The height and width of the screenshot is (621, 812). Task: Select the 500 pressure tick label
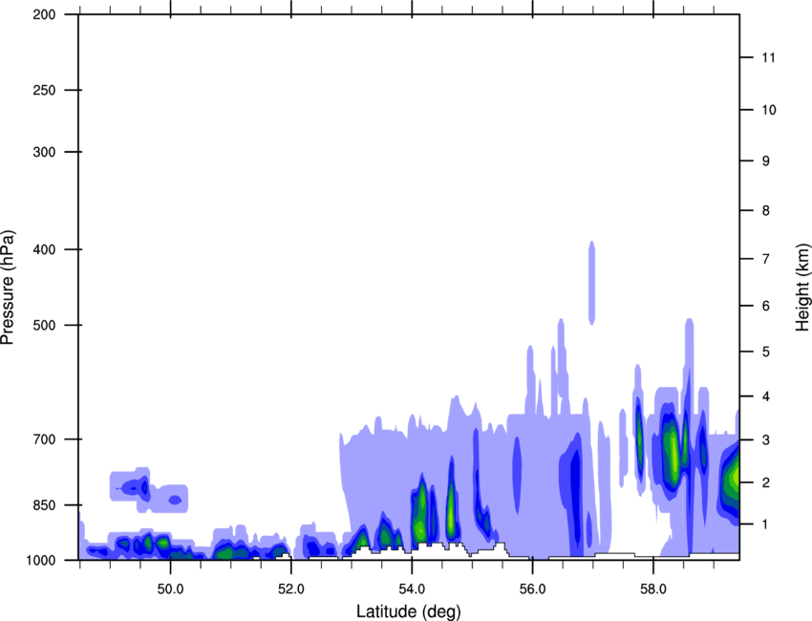(44, 325)
